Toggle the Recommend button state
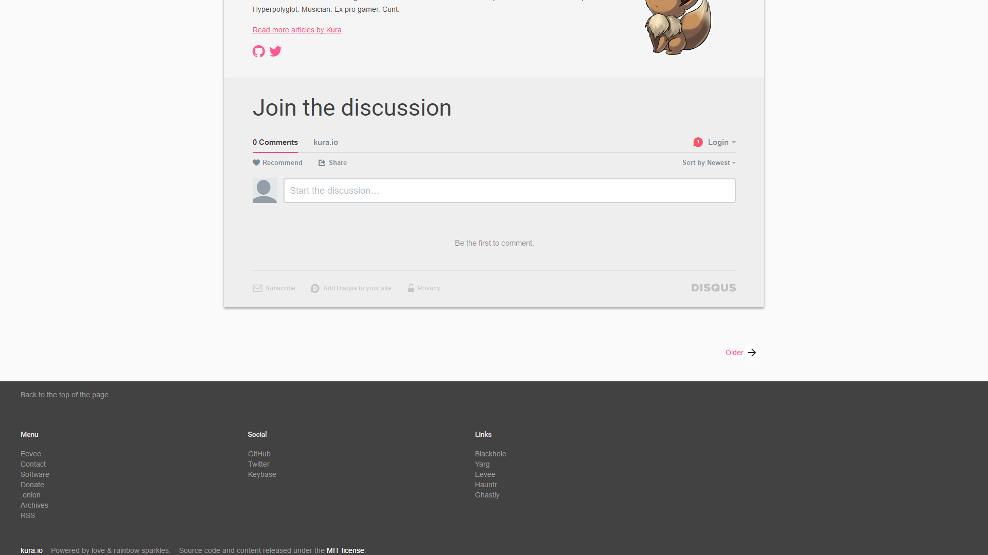The height and width of the screenshot is (555, 988). [277, 162]
